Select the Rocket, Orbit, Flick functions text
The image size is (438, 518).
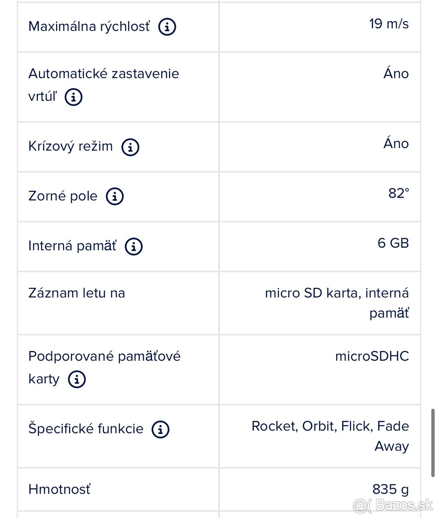330,426
